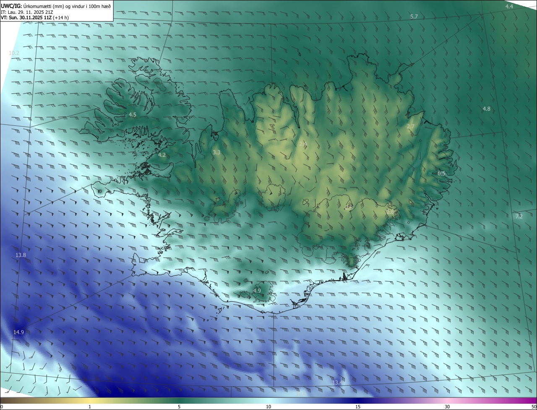
Task: Click the 50 tick on the color scale
Action: [534, 407]
